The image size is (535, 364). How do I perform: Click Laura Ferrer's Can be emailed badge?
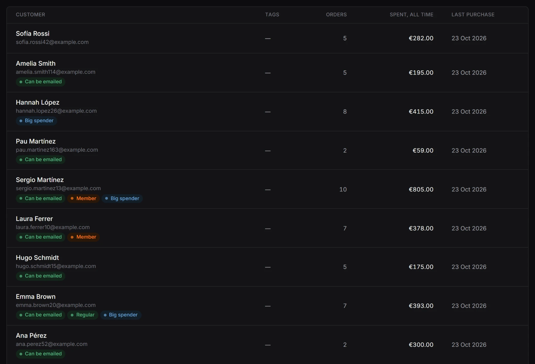click(41, 237)
